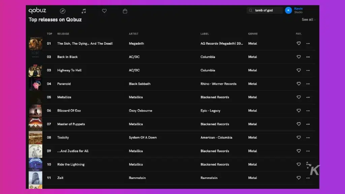Open the Discover section via the compass icon

point(63,10)
